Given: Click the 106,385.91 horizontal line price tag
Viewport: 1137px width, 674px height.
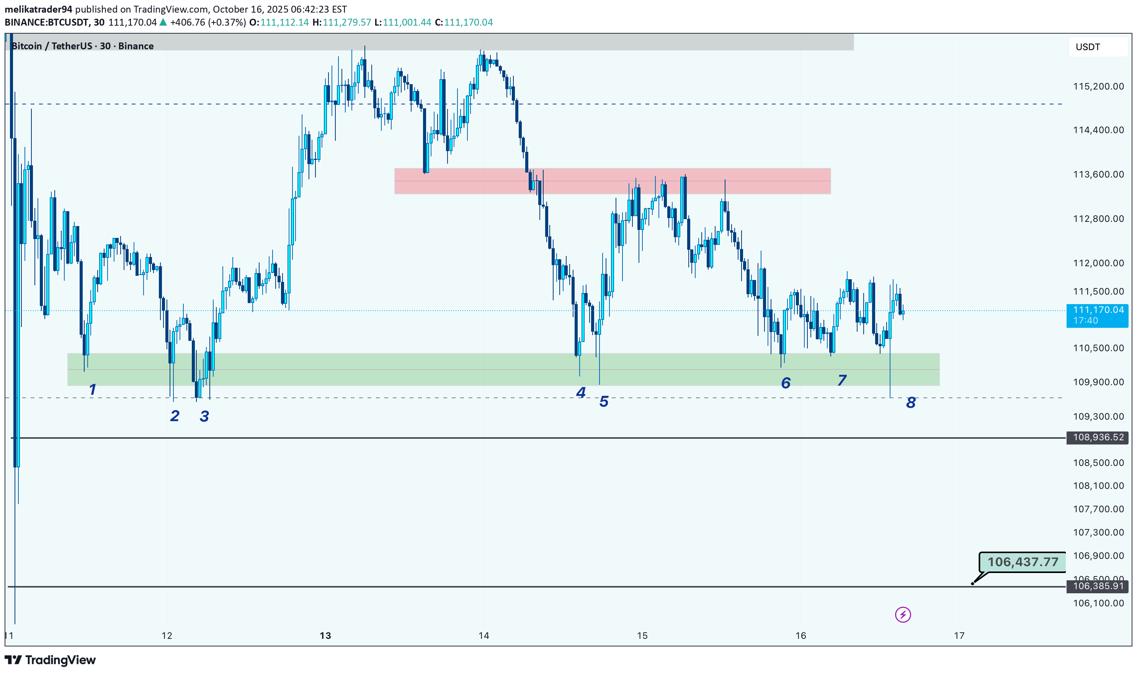Looking at the screenshot, I should point(1098,586).
